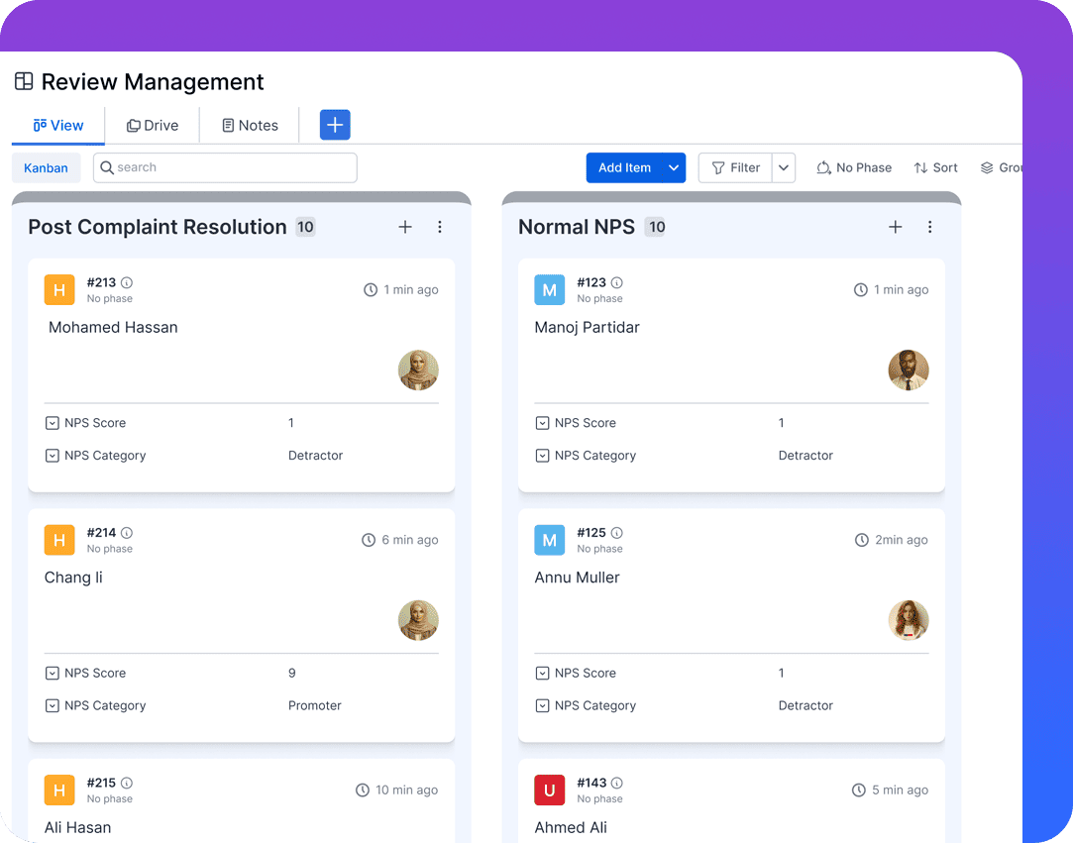This screenshot has width=1073, height=843.
Task: Click the M badge on card #125
Action: 550,540
